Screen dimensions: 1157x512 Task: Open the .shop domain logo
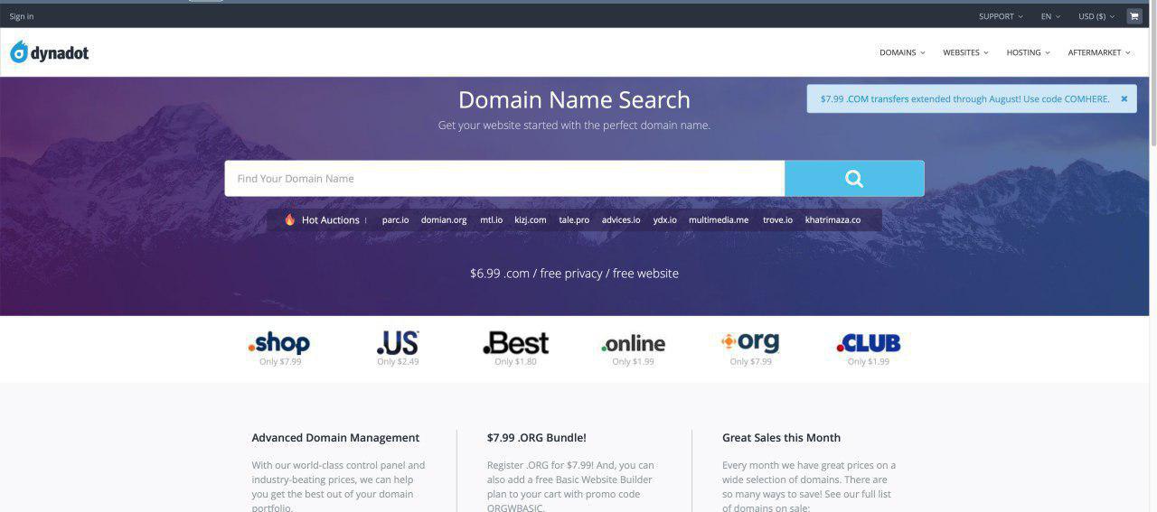(x=279, y=343)
